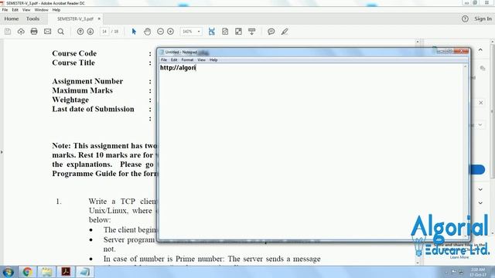Open Notepad Help menu
This screenshot has height=278, width=495.
click(x=213, y=60)
